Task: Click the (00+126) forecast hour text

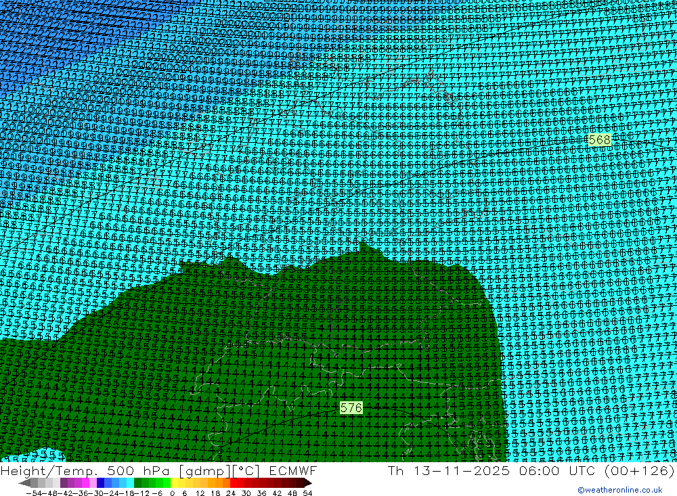Action: click(640, 470)
